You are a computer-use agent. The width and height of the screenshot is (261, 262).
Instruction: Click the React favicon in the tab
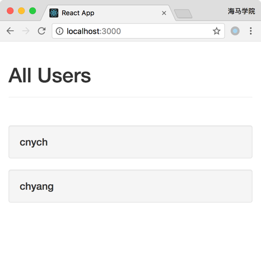pos(54,13)
